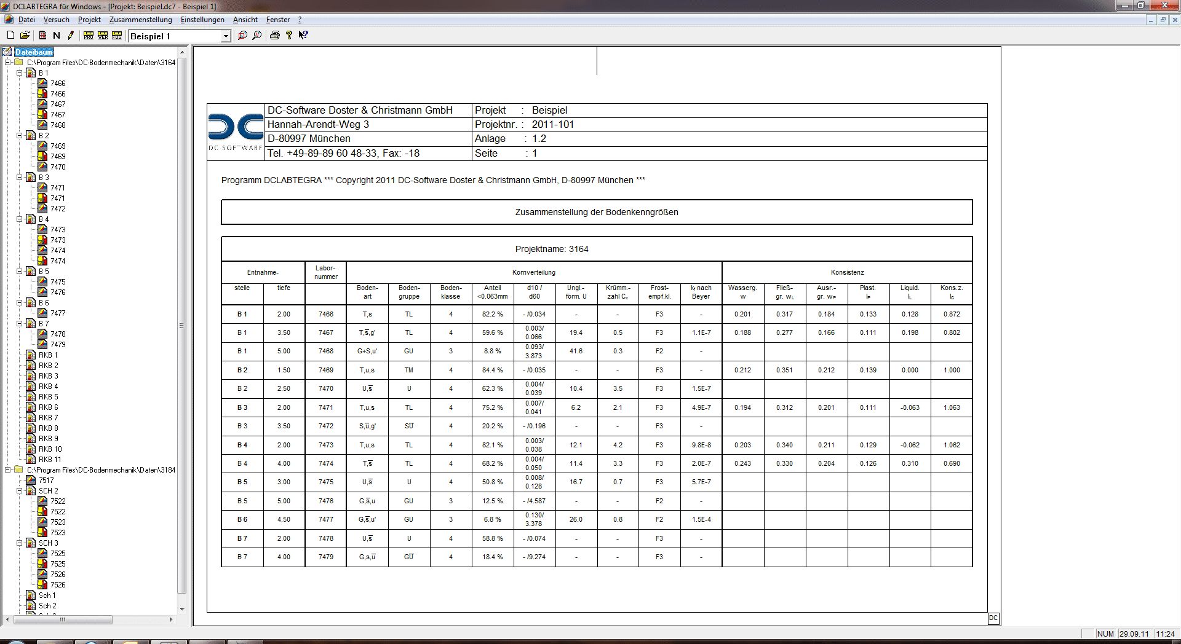Open the Projekt menu

pos(89,20)
